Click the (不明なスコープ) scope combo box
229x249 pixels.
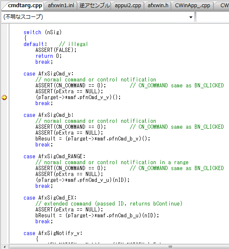point(98,17)
